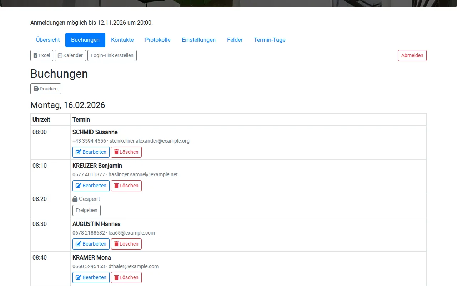
Task: Click the pencil icon for KREUZER Benjamin
Action: pyautogui.click(x=79, y=186)
